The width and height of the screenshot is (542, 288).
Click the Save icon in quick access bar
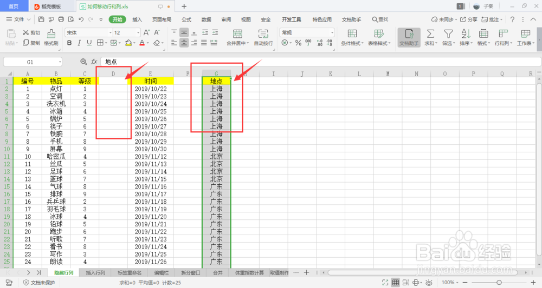point(41,19)
